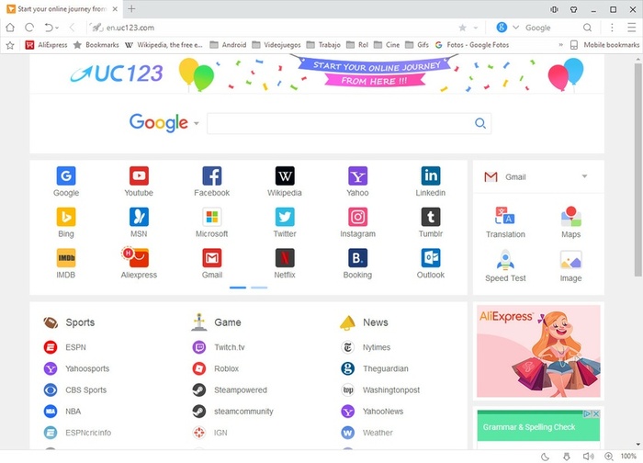
Task: Launch the Speed Test tool
Action: tap(505, 265)
